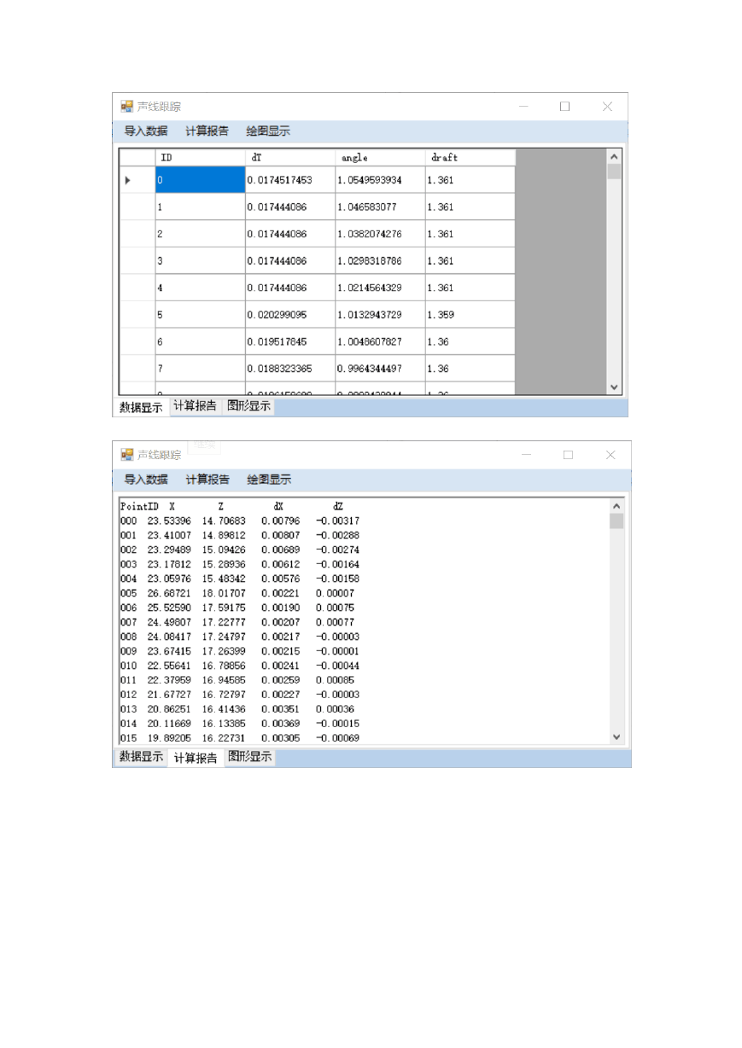
Task: Click angle cell 1.0298318786
Action: (380, 261)
